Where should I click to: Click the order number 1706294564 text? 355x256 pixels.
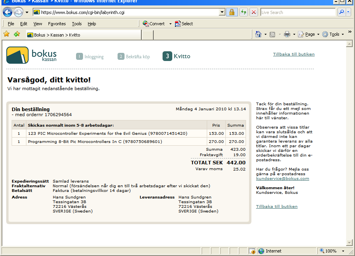pyautogui.click(x=58, y=115)
